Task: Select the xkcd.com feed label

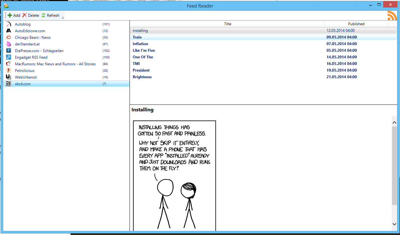Action: [23, 84]
